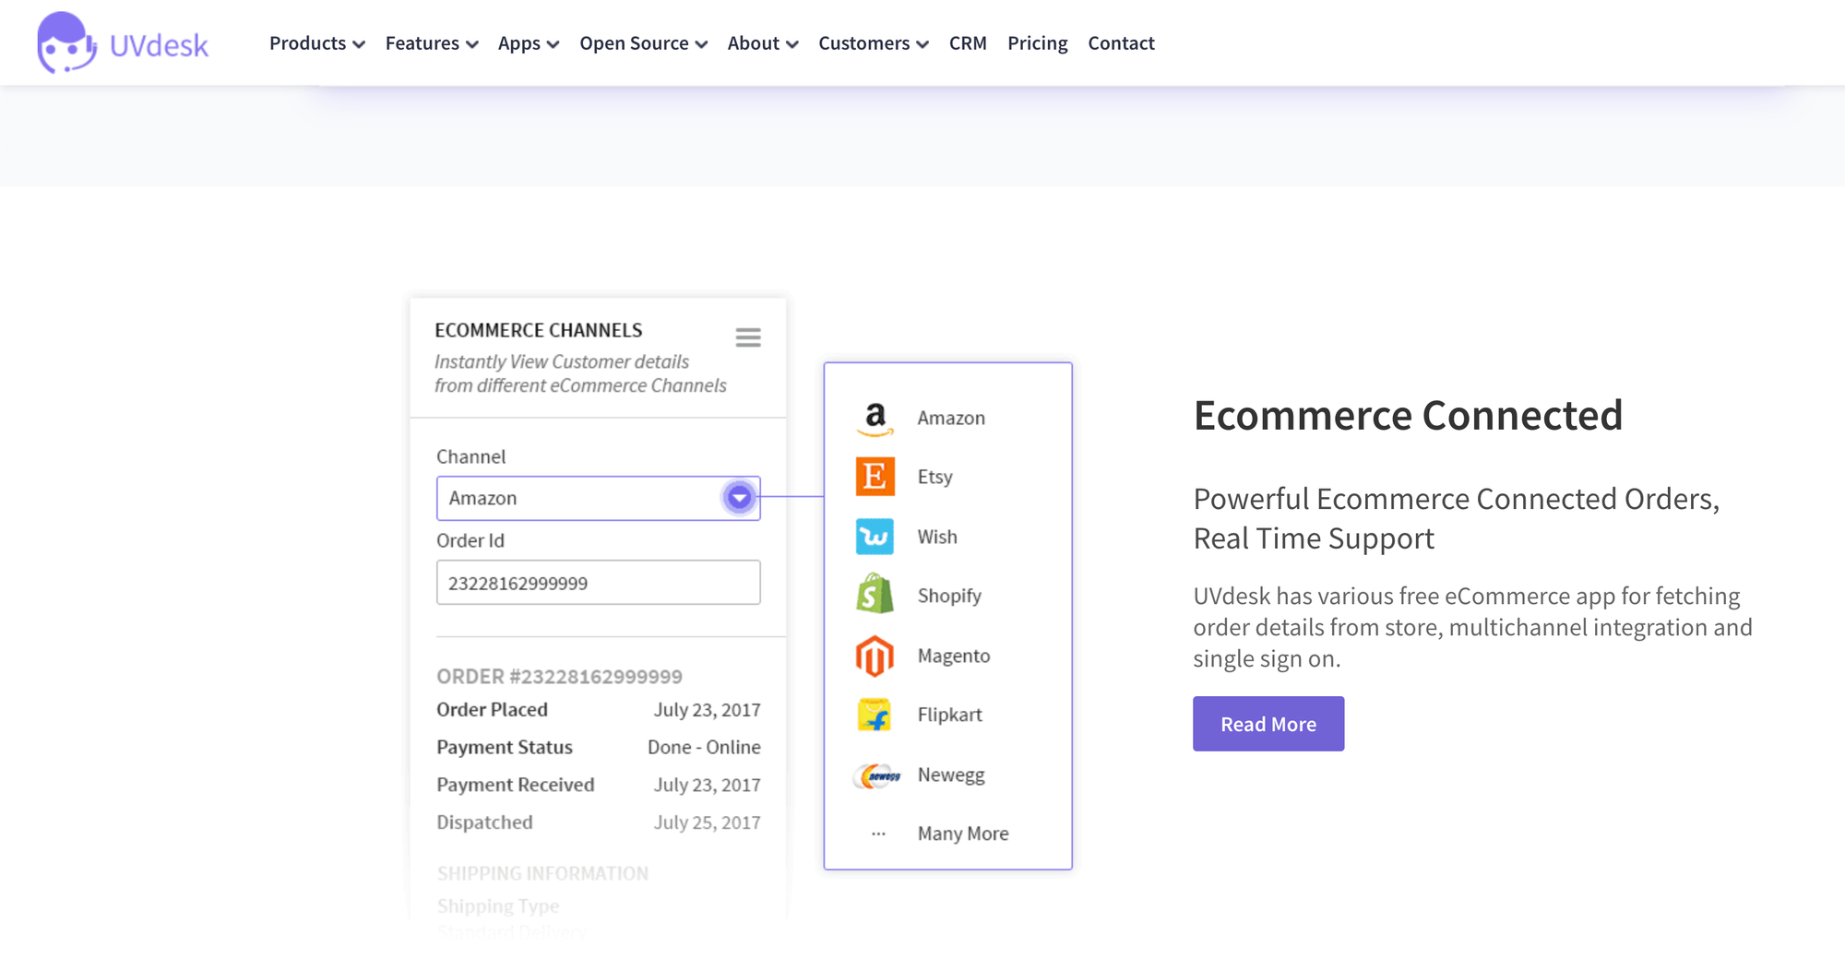Click the Amazon logo icon
The width and height of the screenshot is (1845, 958).
pos(875,419)
